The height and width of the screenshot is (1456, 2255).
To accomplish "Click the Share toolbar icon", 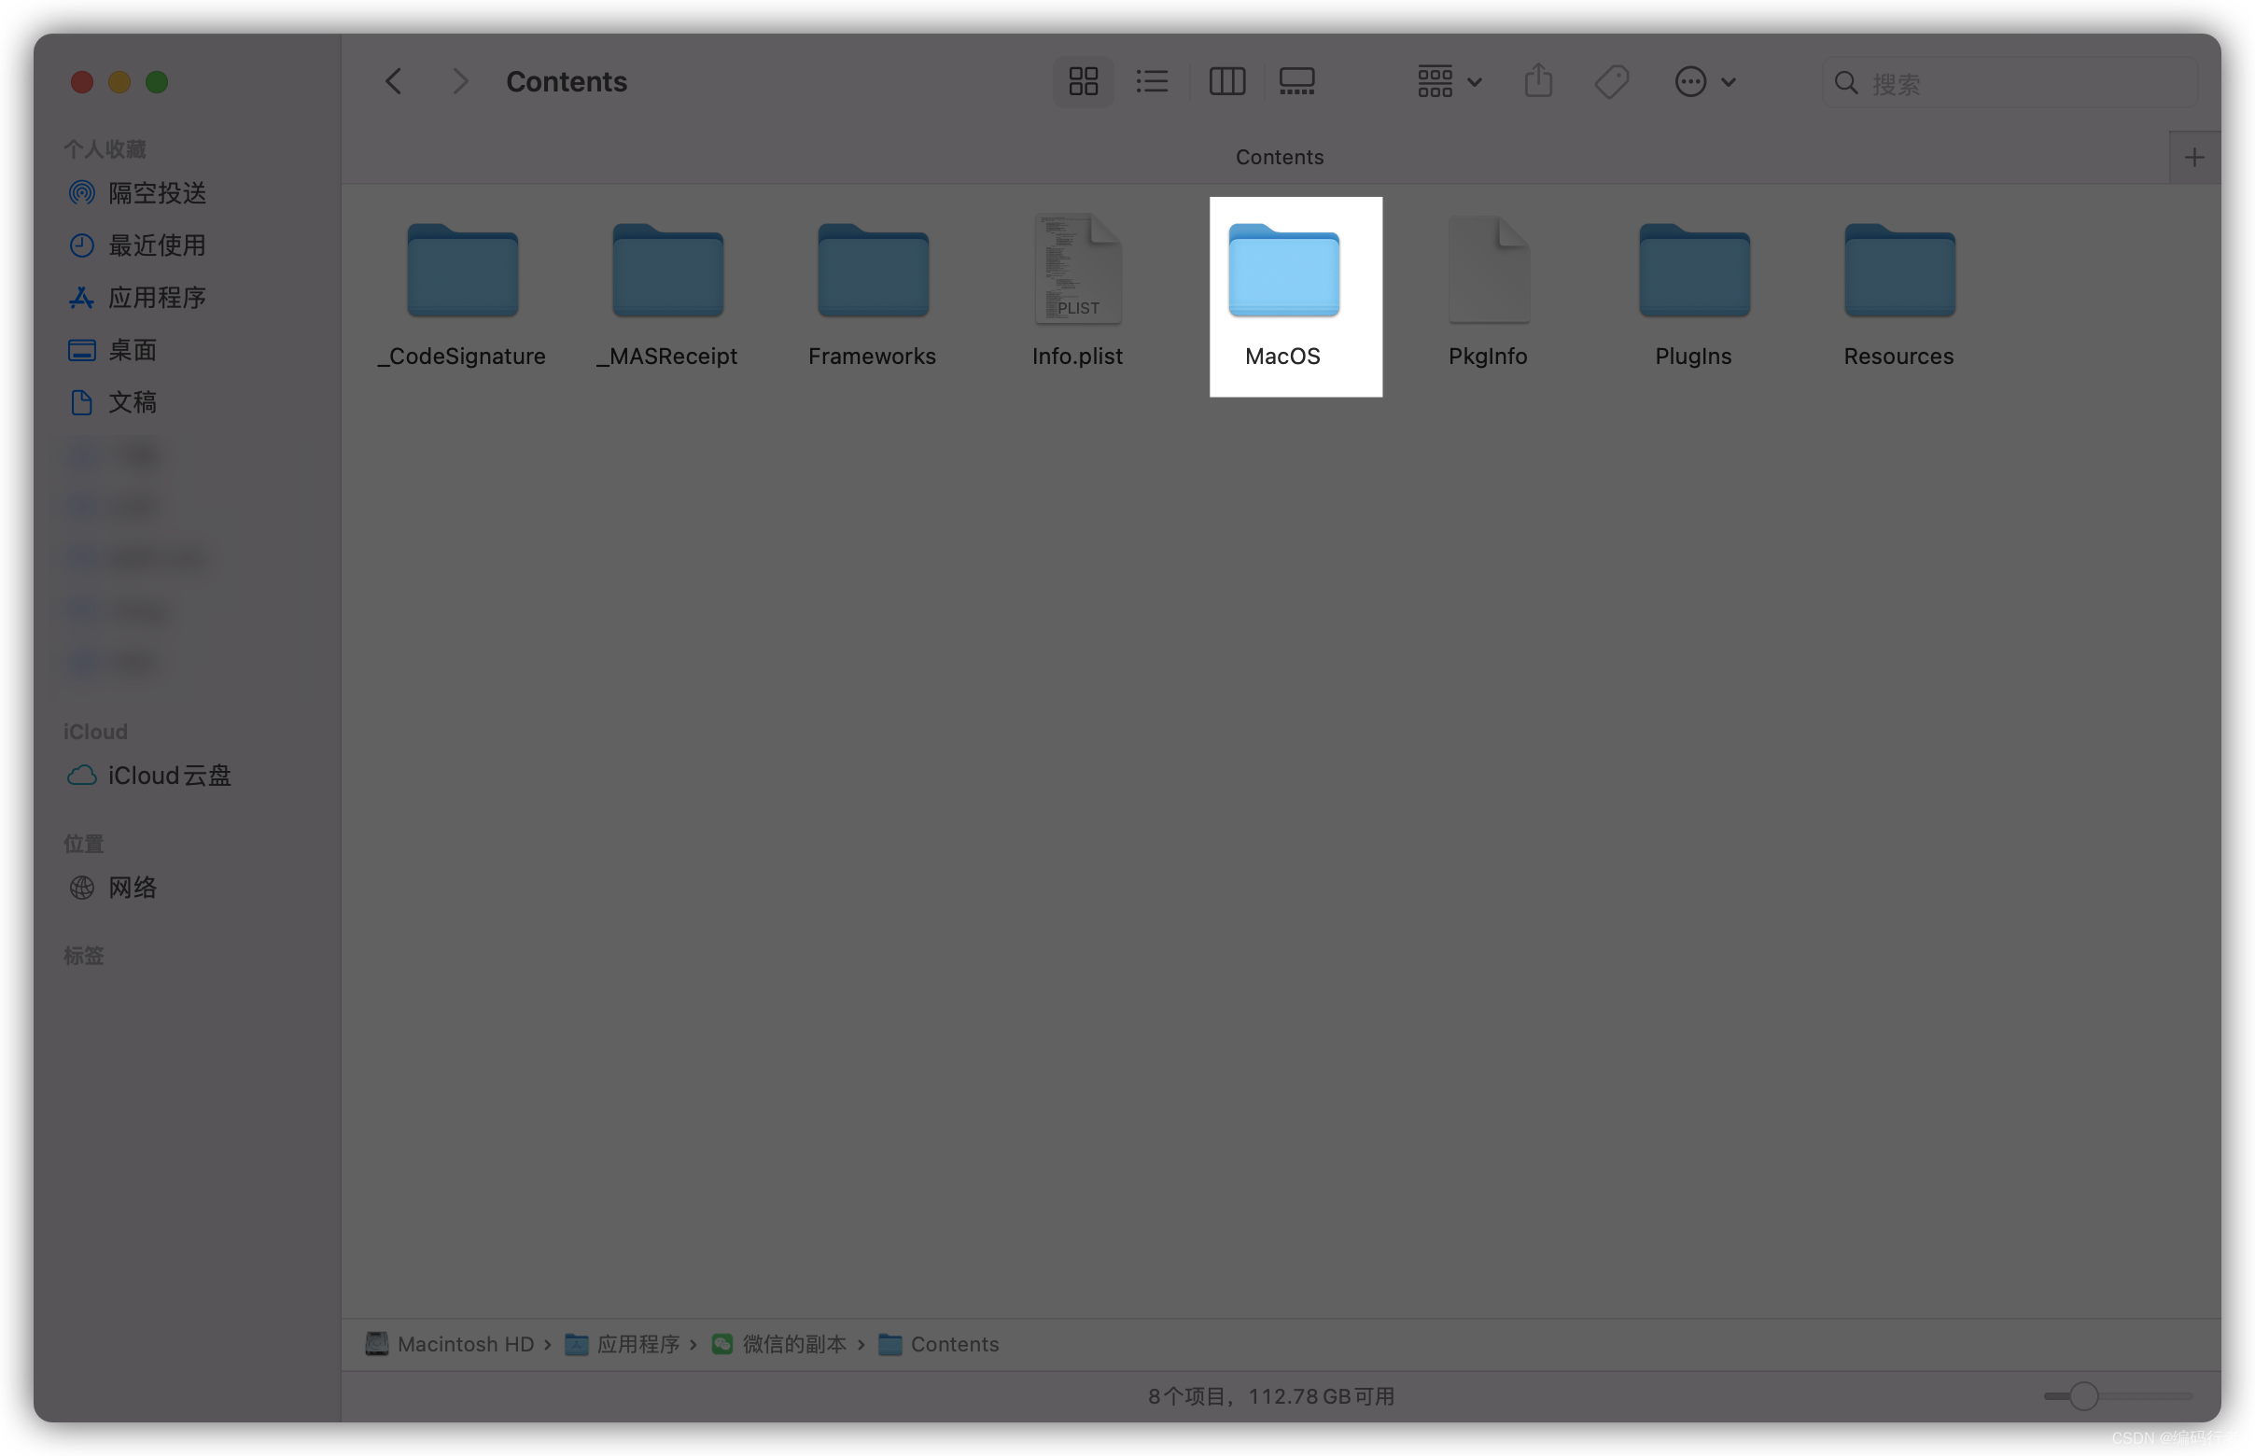I will (1538, 81).
